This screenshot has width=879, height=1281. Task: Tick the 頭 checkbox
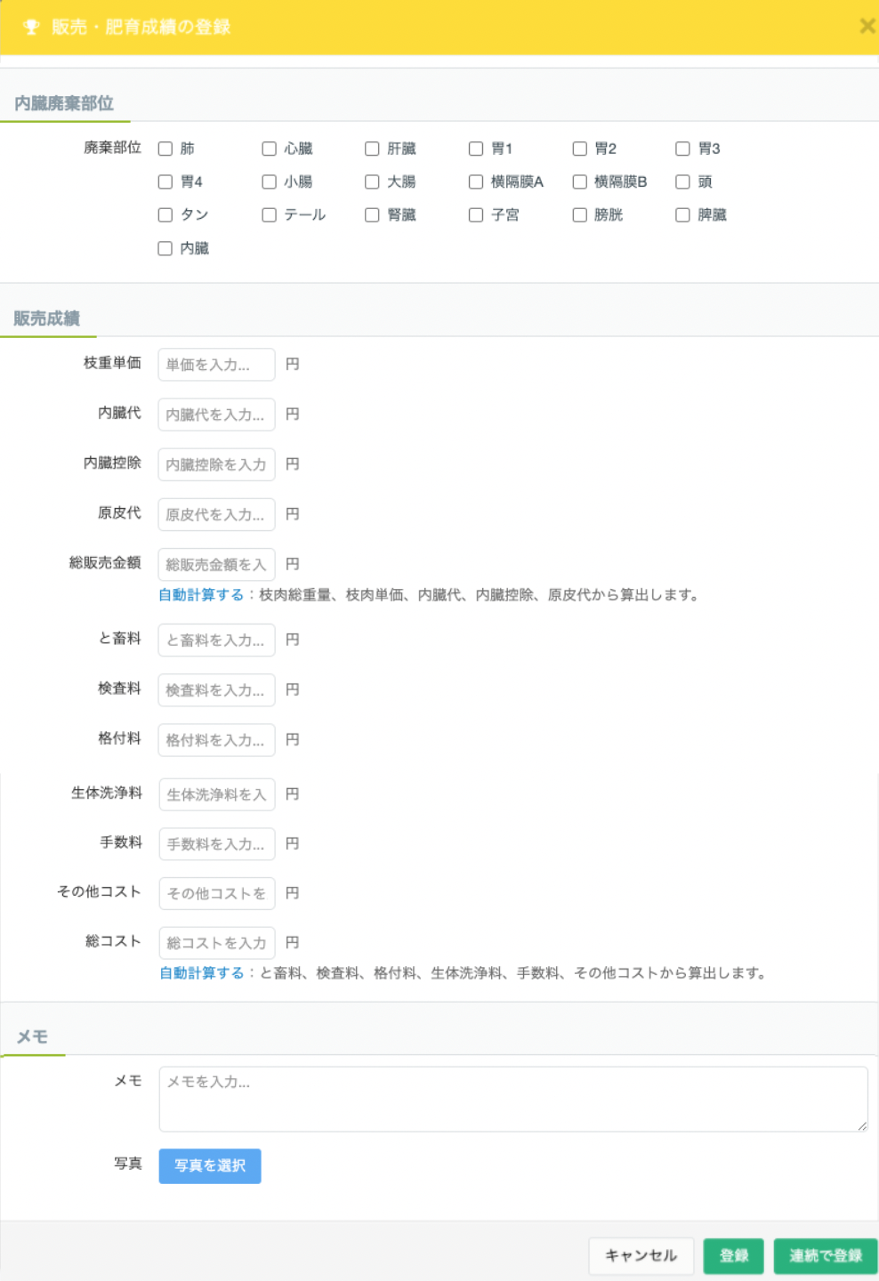click(682, 181)
